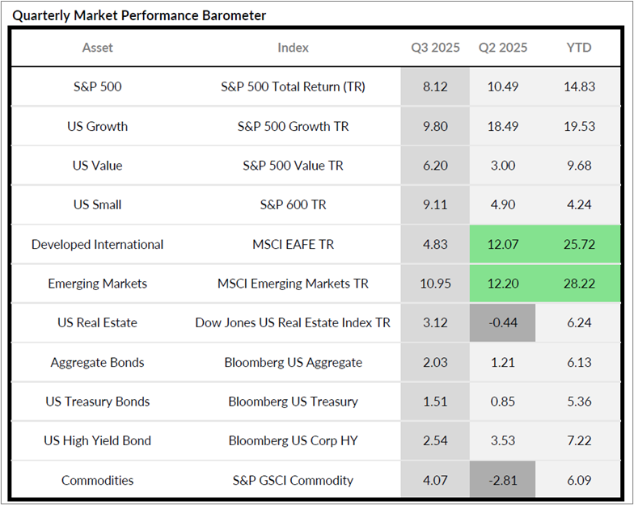Click the gray Commodities Q2 value -2.81
The width and height of the screenshot is (634, 505).
pyautogui.click(x=501, y=480)
